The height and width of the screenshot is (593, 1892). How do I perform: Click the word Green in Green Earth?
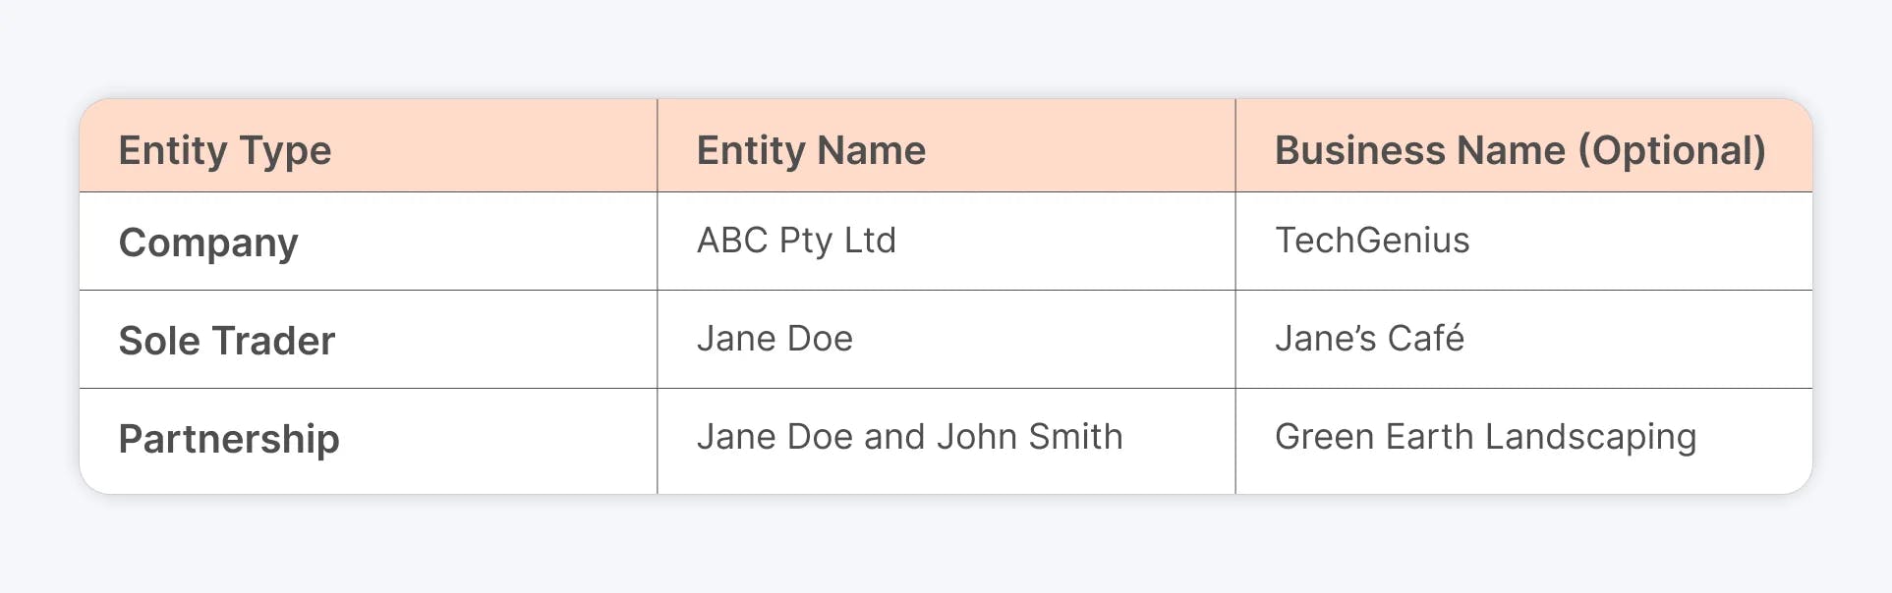[x=1324, y=437]
